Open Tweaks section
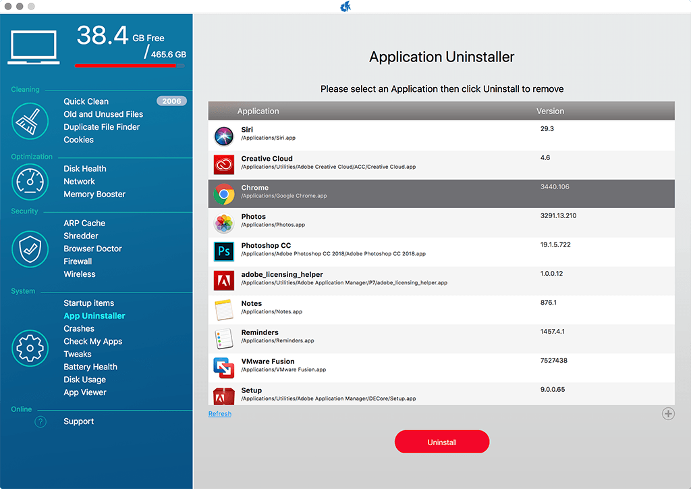 pos(77,355)
